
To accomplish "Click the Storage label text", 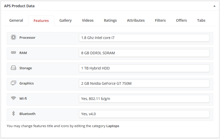I will pyautogui.click(x=26, y=68).
